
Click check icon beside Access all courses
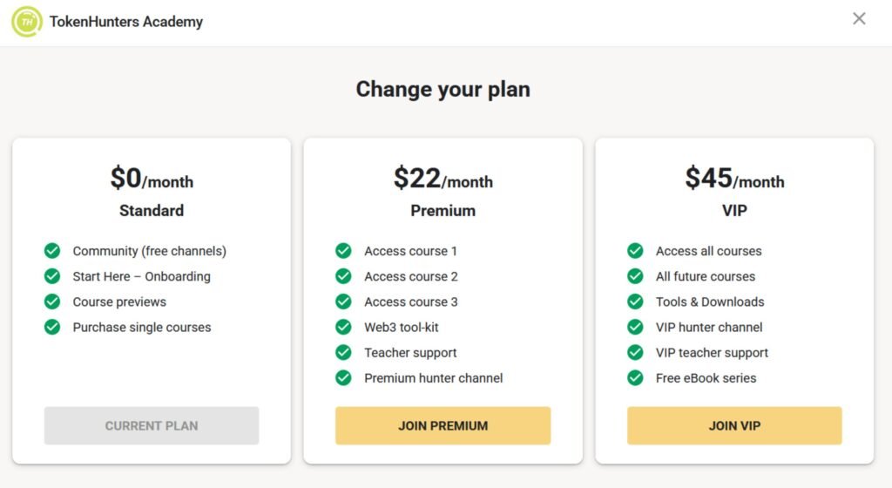[635, 251]
